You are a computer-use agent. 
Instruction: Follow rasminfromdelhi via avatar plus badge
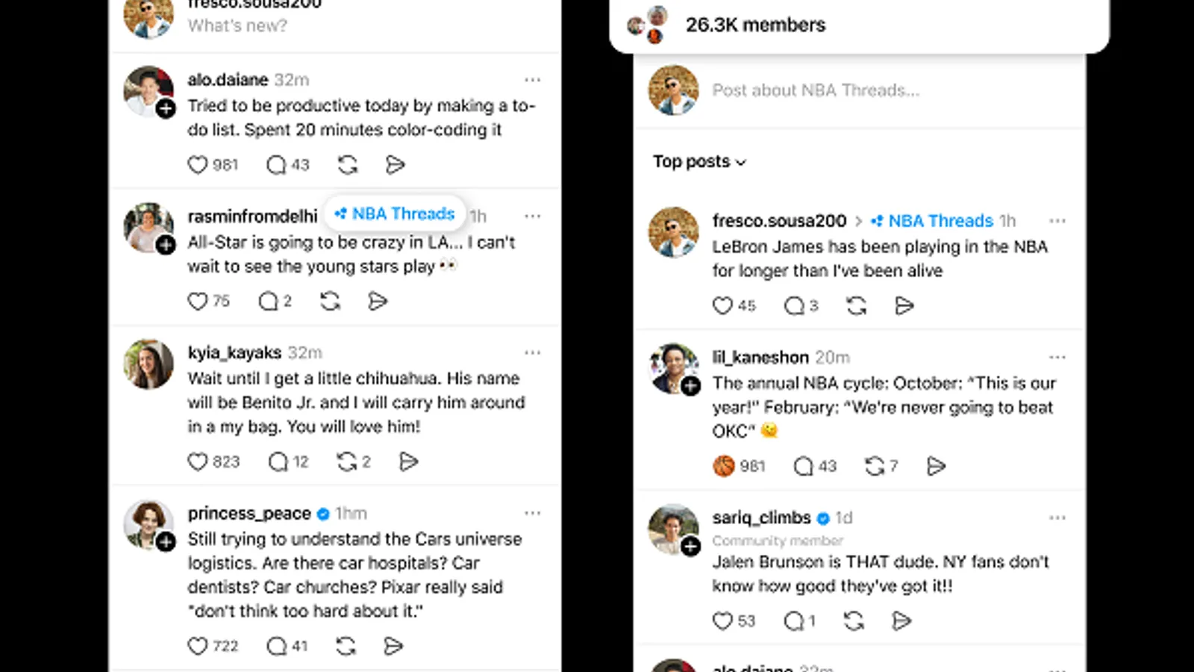click(x=166, y=245)
